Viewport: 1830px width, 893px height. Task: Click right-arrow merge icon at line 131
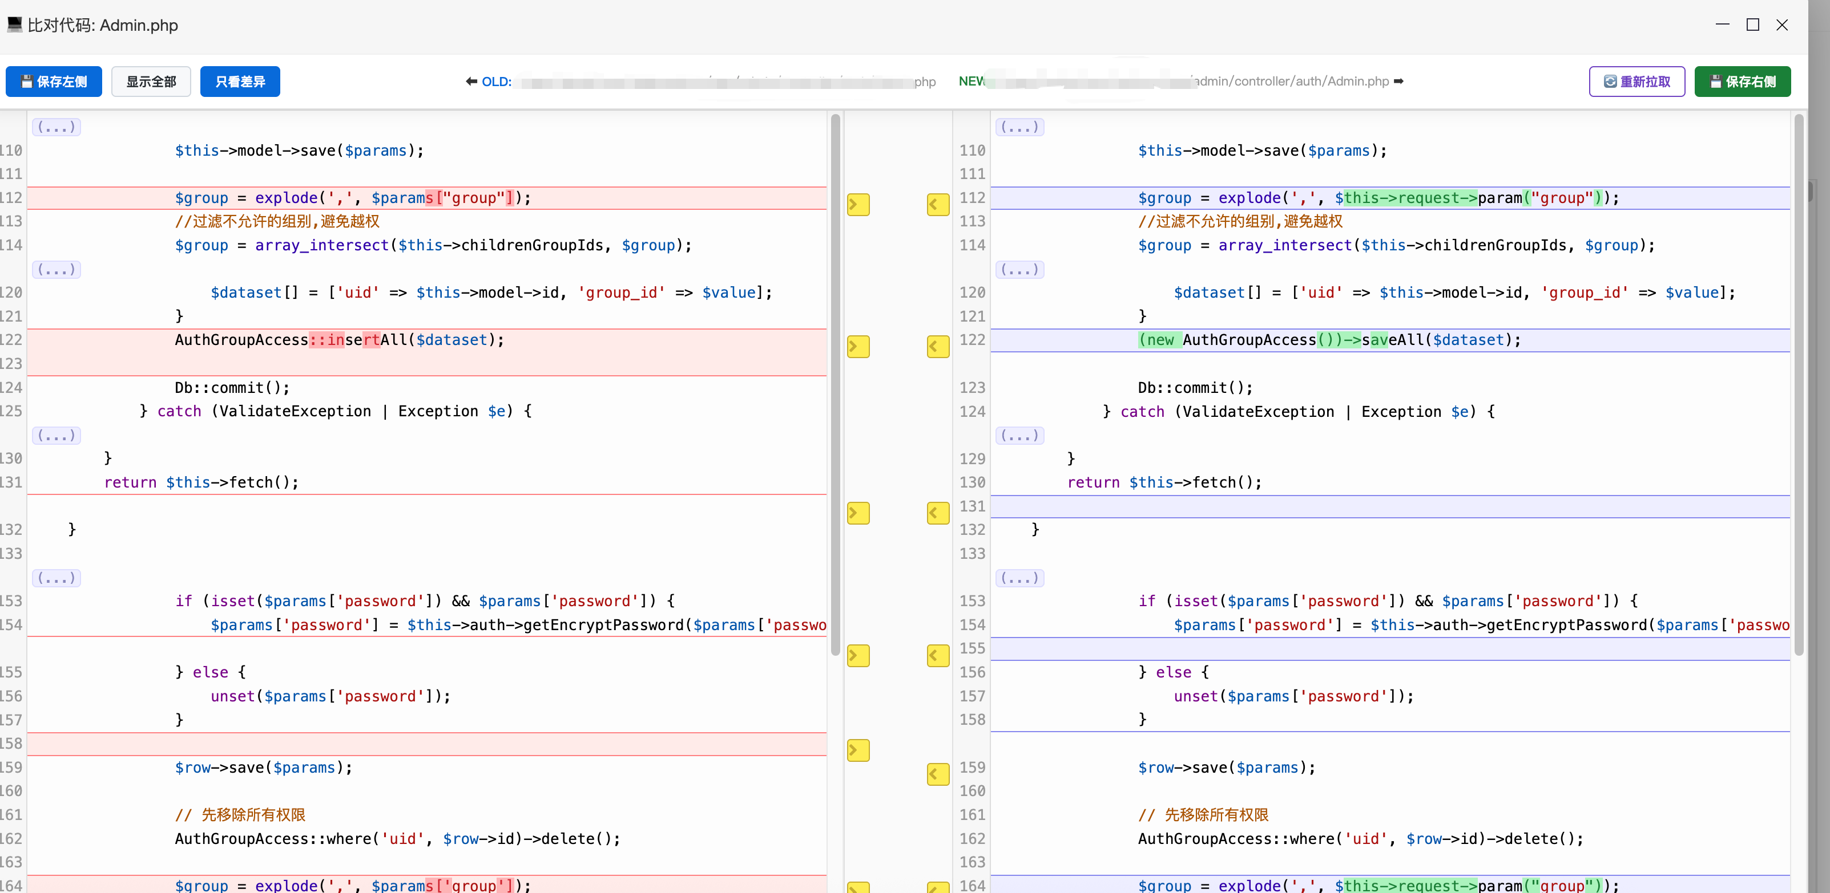(x=858, y=513)
